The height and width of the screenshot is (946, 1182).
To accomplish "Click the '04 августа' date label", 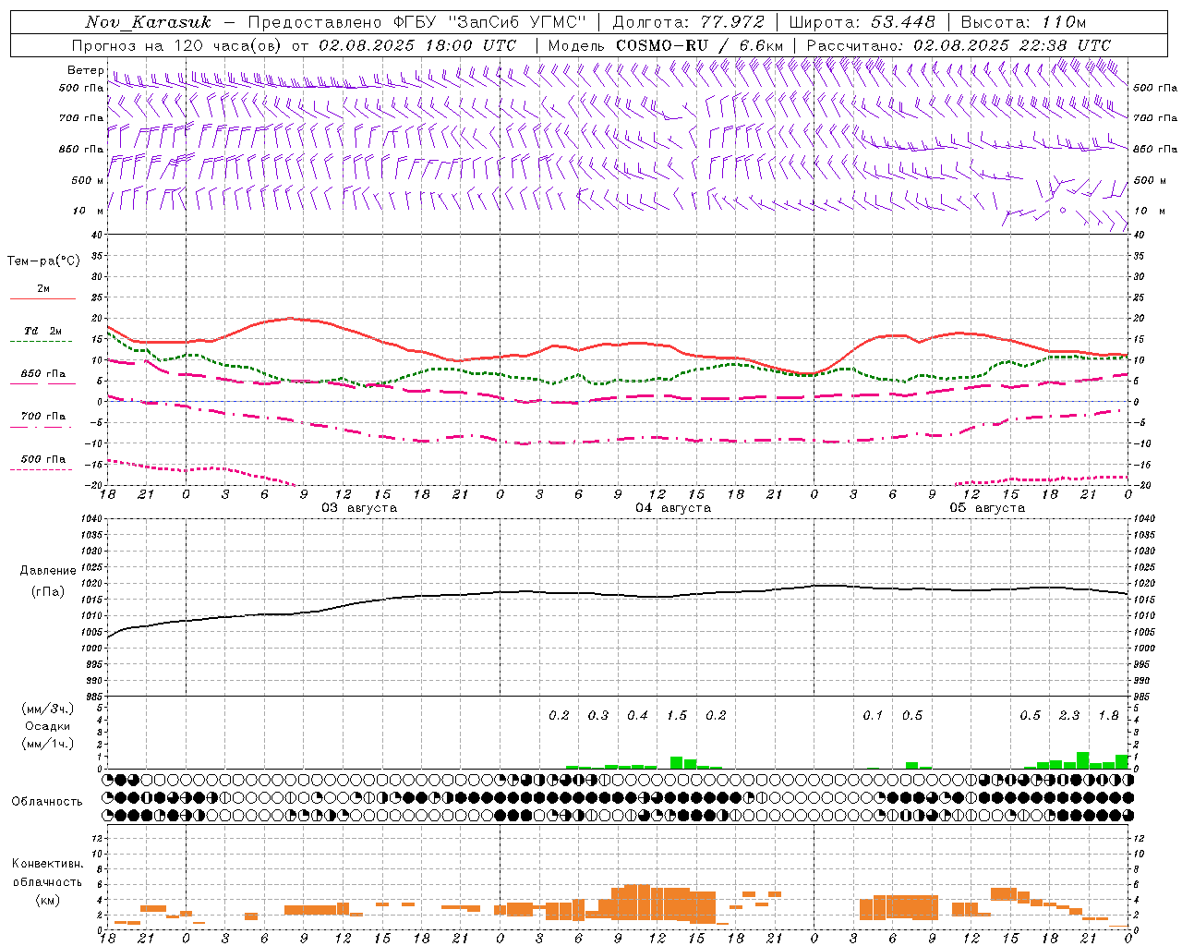I will (x=673, y=508).
